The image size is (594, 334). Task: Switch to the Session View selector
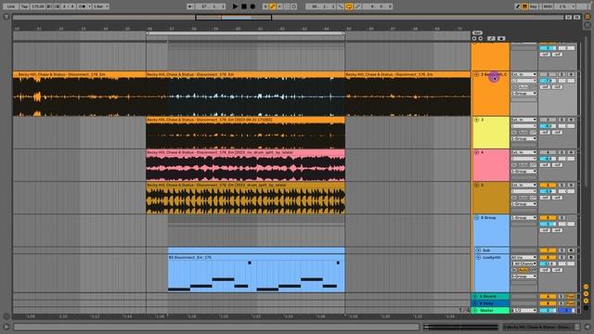(x=588, y=25)
